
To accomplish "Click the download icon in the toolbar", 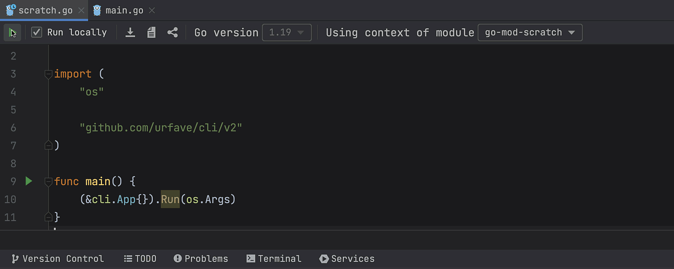I will point(130,32).
